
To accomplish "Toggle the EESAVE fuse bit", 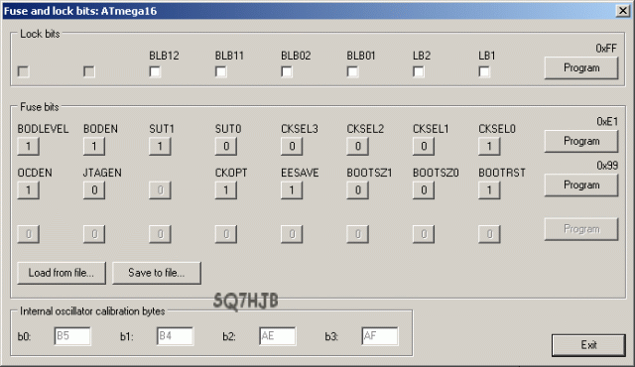I will (292, 190).
